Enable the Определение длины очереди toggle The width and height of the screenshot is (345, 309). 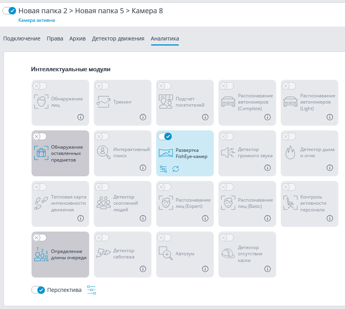(x=40, y=237)
